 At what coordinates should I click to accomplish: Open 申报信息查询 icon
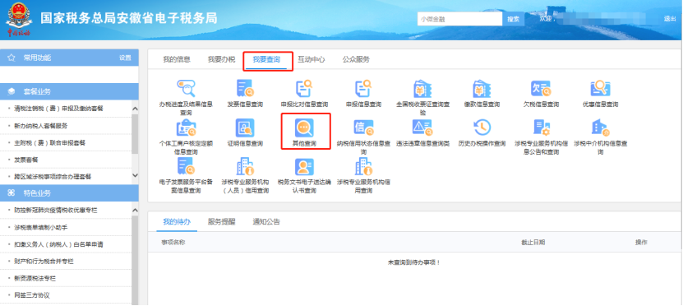click(363, 89)
